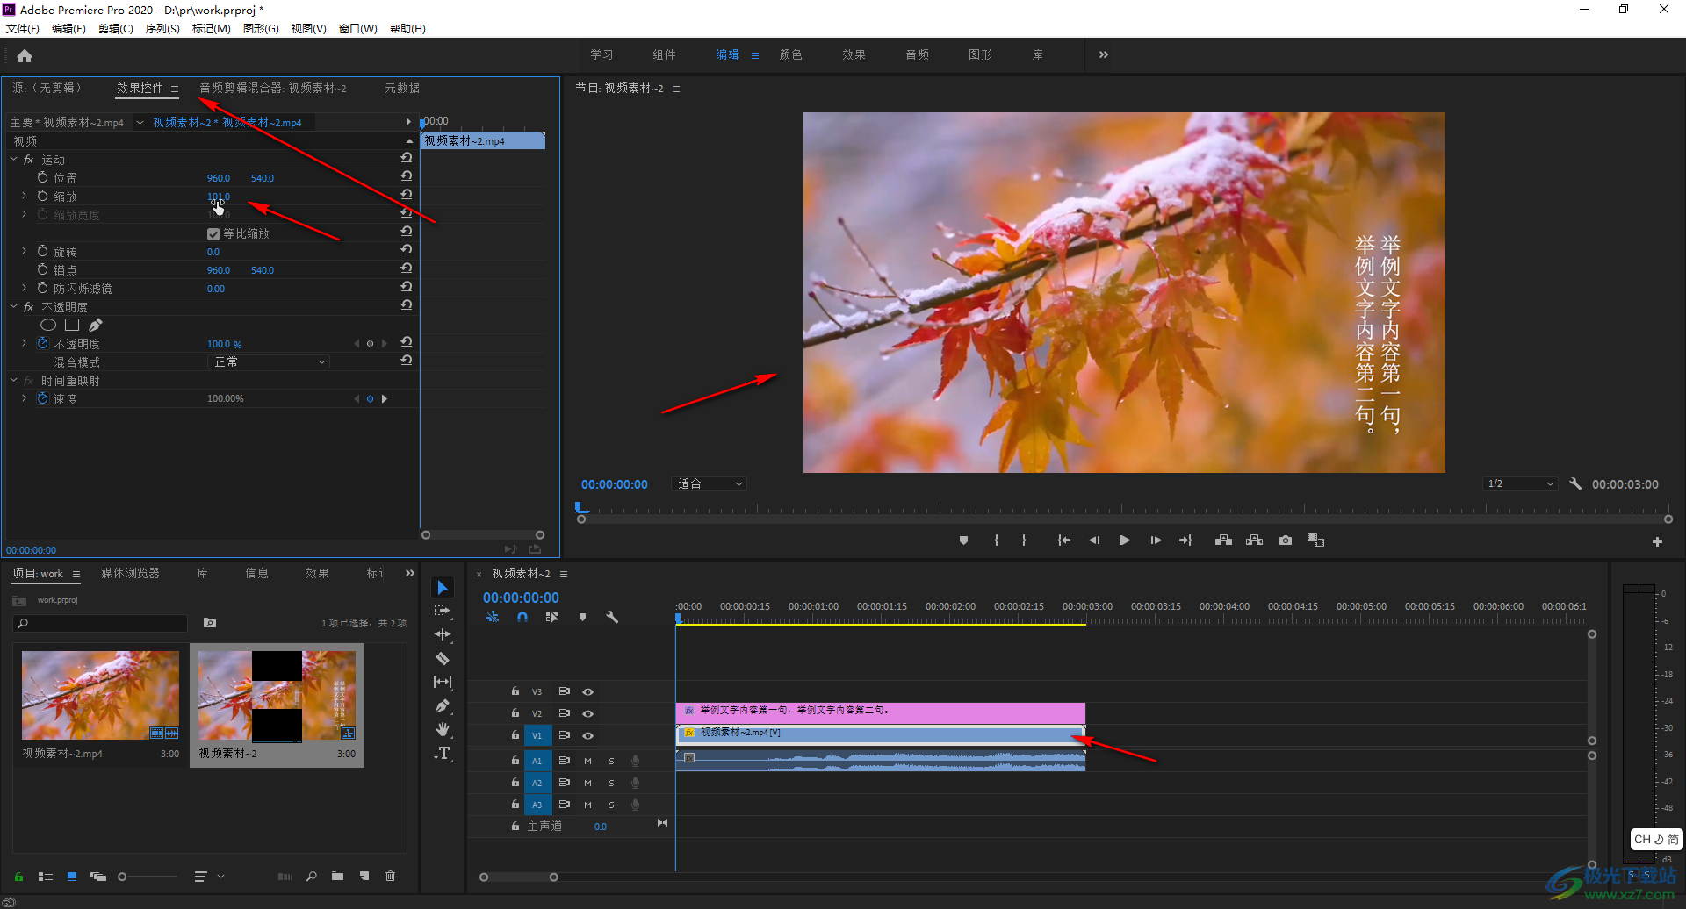Select the Type tool
1686x909 pixels.
pyautogui.click(x=443, y=753)
